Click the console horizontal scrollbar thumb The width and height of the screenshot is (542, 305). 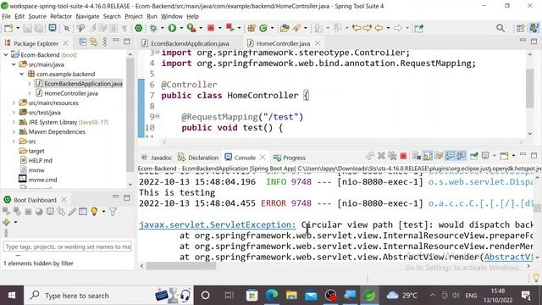click(181, 266)
